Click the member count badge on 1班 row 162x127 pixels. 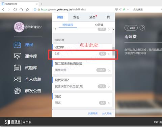coord(103,54)
